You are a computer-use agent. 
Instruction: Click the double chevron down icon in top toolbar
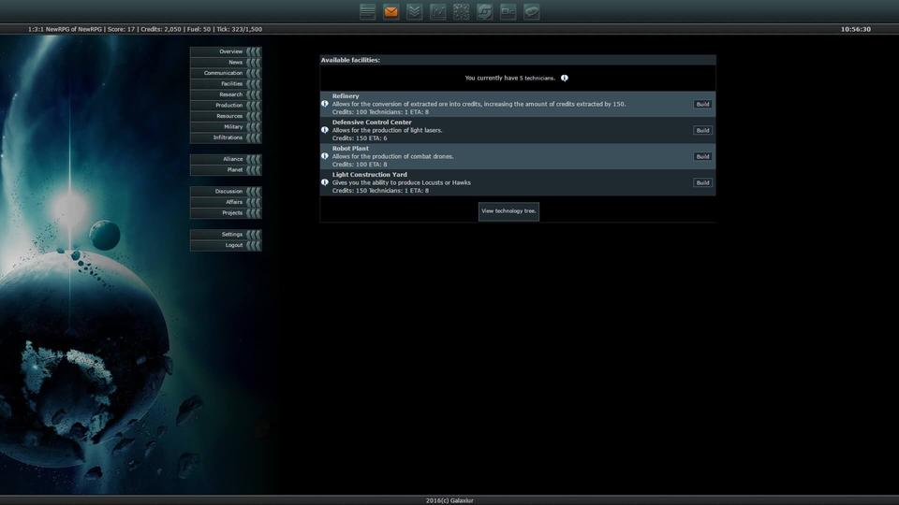coord(415,12)
